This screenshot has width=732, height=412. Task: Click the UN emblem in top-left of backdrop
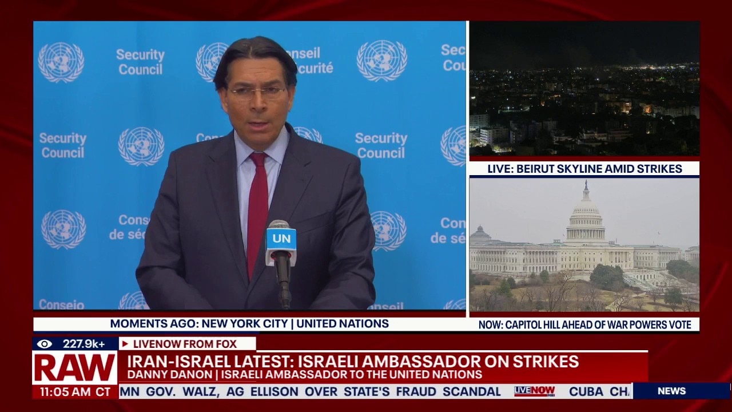coord(61,62)
